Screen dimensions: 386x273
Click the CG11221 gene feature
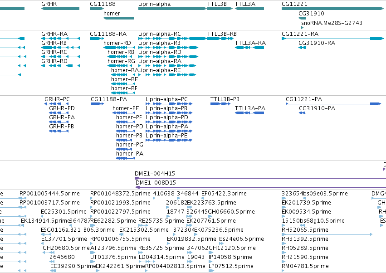[332, 9]
